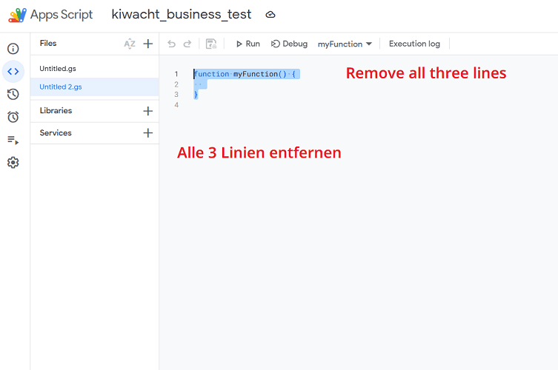
Task: Click the Redo arrow
Action: (x=187, y=44)
